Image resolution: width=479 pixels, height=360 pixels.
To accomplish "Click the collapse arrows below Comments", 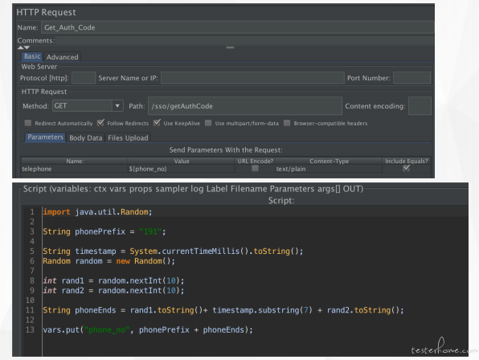I will point(23,47).
